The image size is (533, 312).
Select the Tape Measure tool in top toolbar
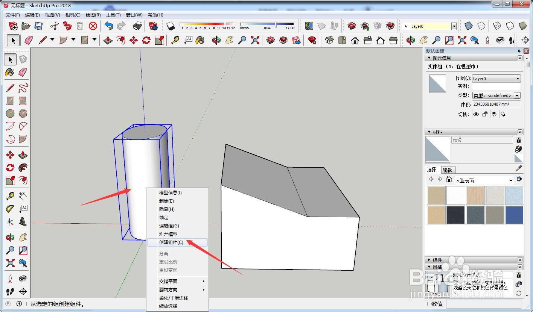click(175, 40)
